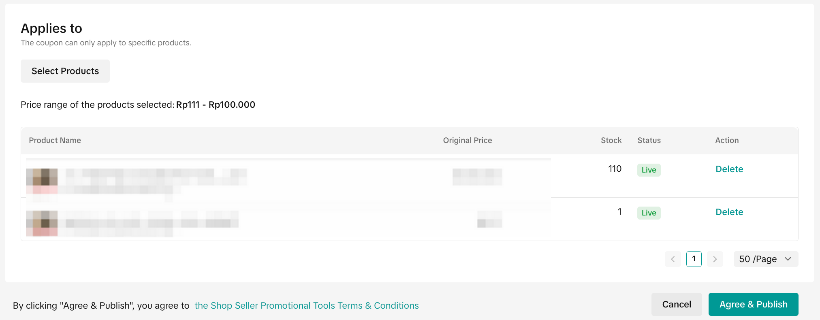Viewport: 820px width, 320px height.
Task: Click the Product Name column header
Action: [x=55, y=141]
